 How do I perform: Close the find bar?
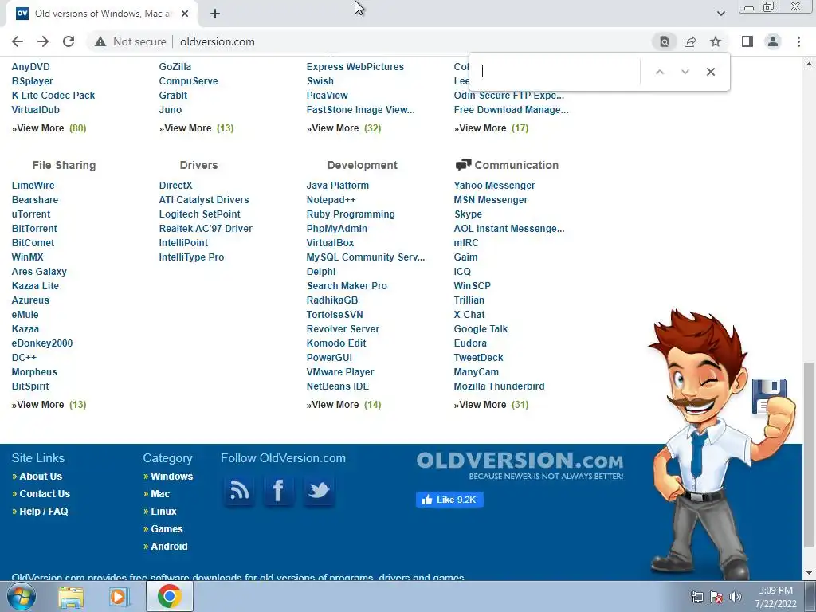[x=710, y=72]
